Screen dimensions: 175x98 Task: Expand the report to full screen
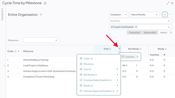168,3
